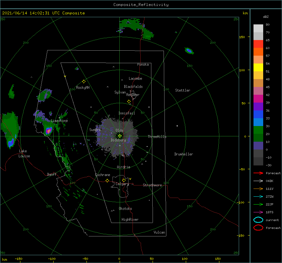Click the magenta 18TS arrow icon
The height and width of the screenshot is (263, 282).
258,212
